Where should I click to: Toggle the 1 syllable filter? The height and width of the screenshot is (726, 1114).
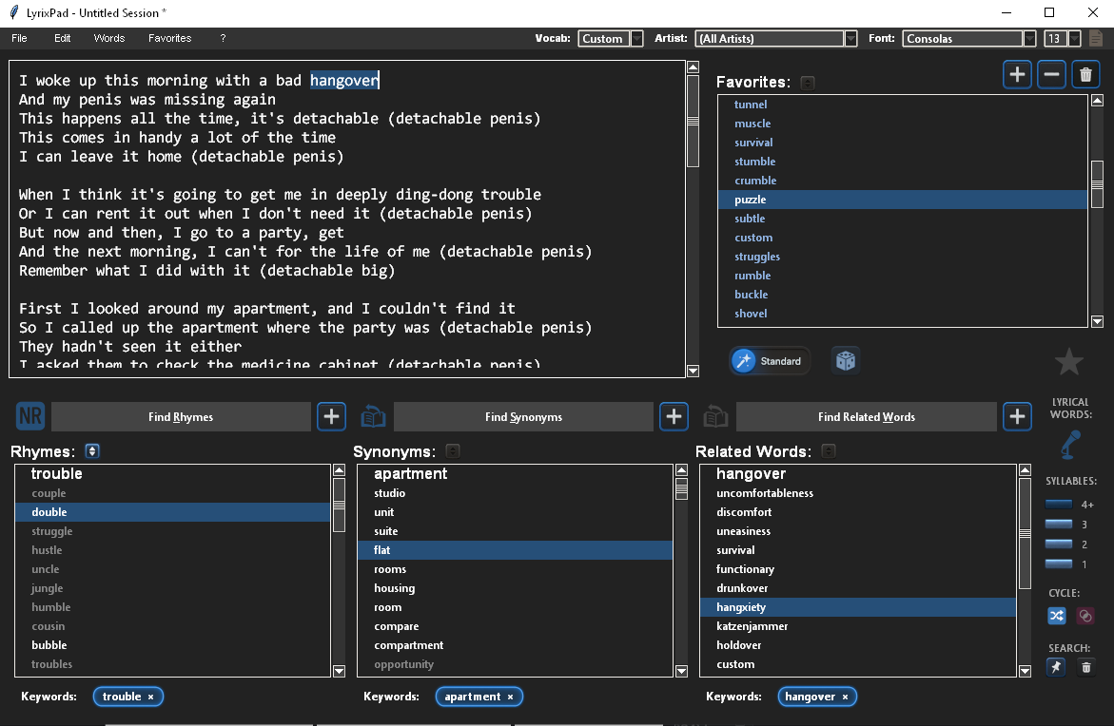(1059, 564)
